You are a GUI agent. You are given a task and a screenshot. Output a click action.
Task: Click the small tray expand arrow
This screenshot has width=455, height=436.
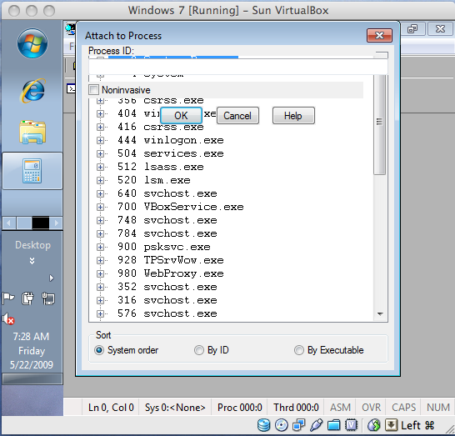(x=52, y=278)
